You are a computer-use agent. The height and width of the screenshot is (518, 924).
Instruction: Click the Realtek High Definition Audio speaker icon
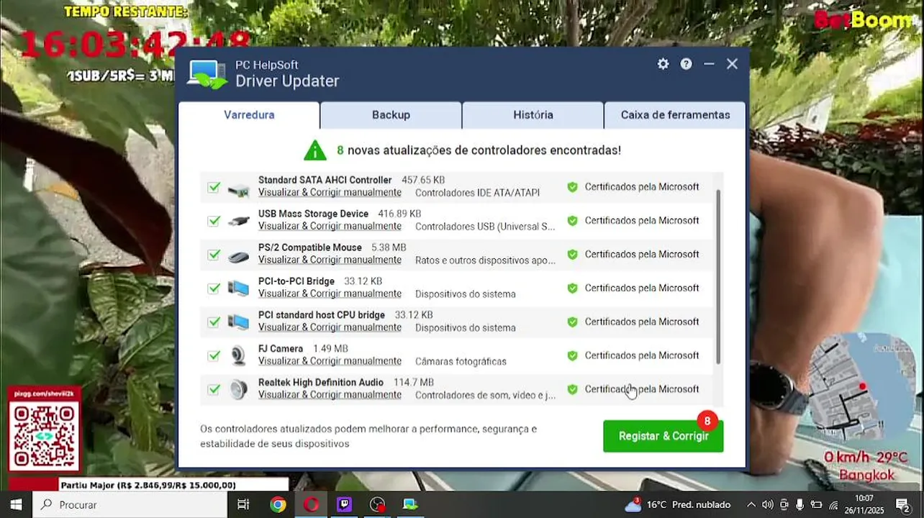(x=238, y=389)
